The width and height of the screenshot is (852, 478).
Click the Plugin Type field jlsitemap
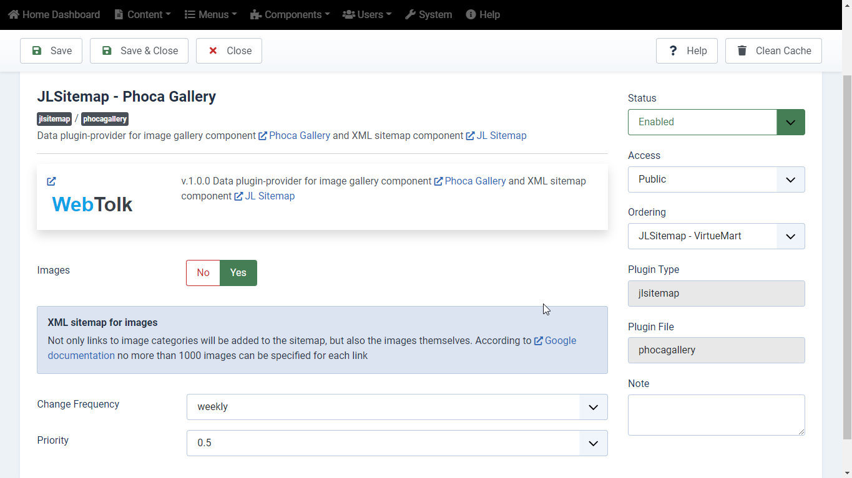pyautogui.click(x=716, y=294)
